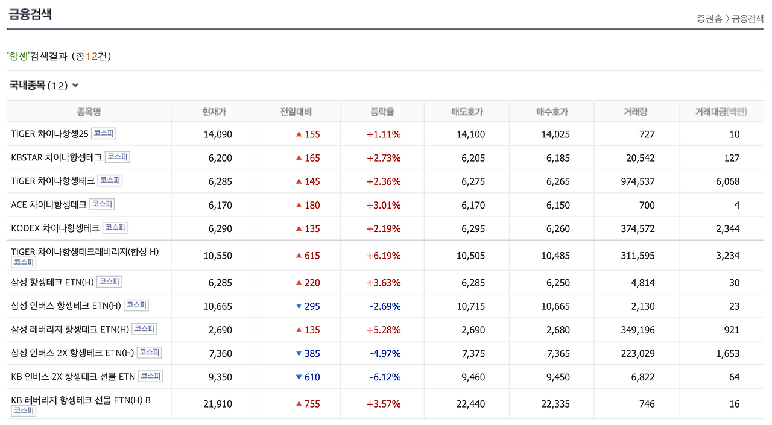Click the 코스피 badge next to TIGER 차이나항셍25
This screenshot has width=772, height=425.
tap(104, 133)
